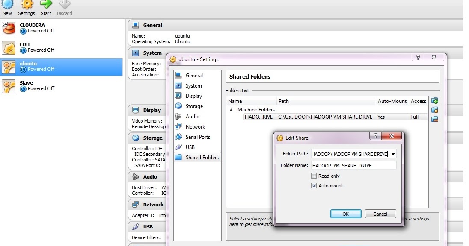The image size is (469, 246).
Task: Click the ubuntu Settings help question button
Action: pos(418,57)
